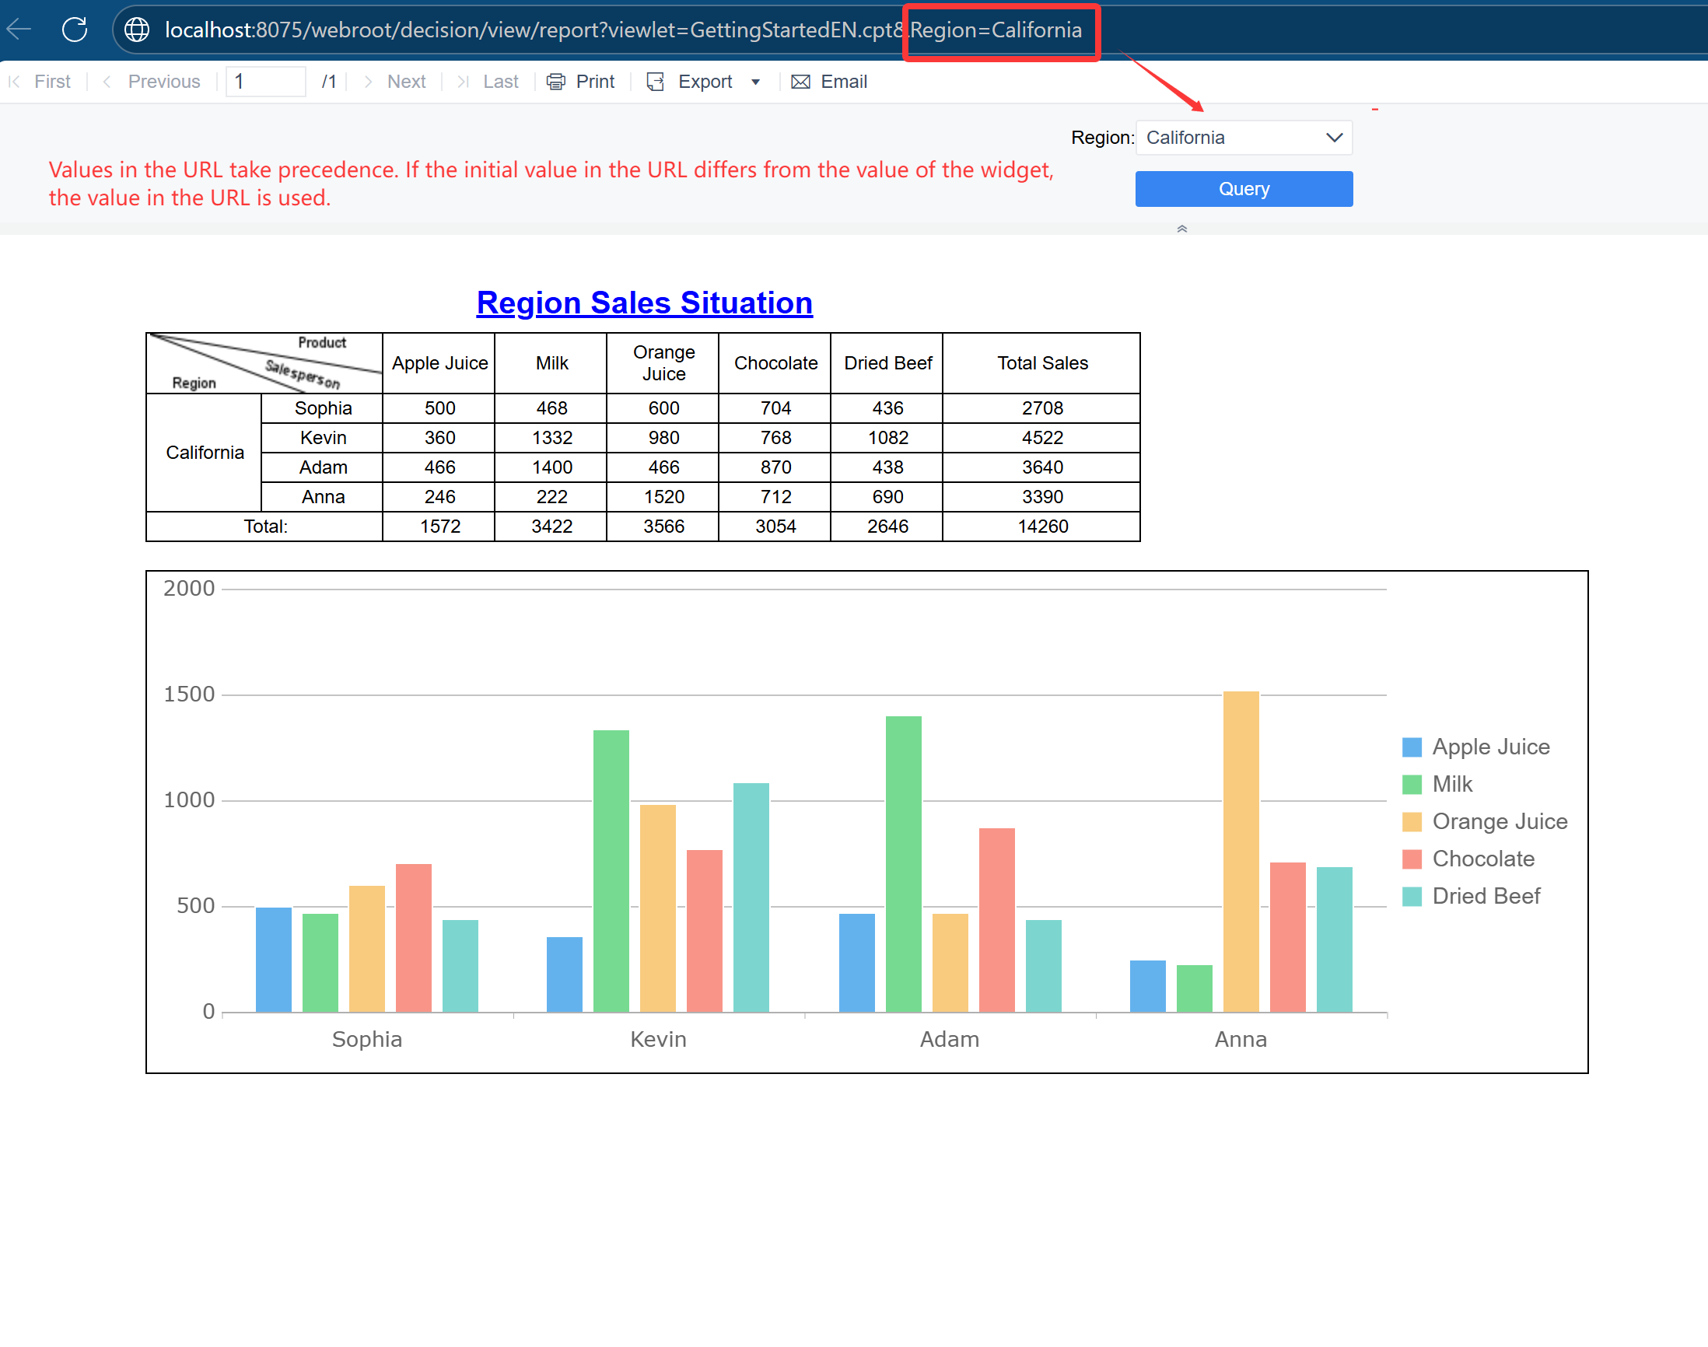
Task: Focus the page number input field
Action: [x=266, y=82]
